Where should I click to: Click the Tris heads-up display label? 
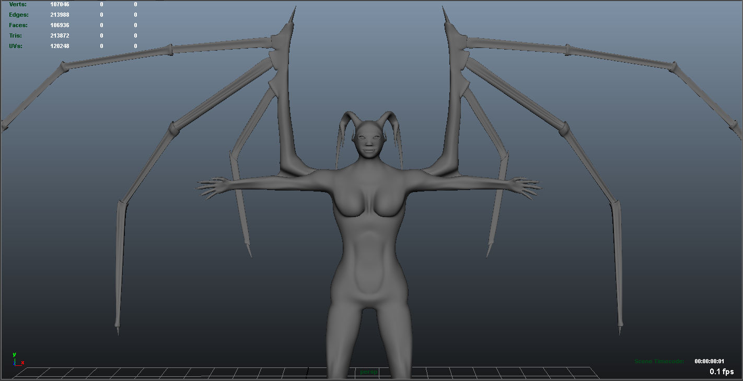[15, 35]
